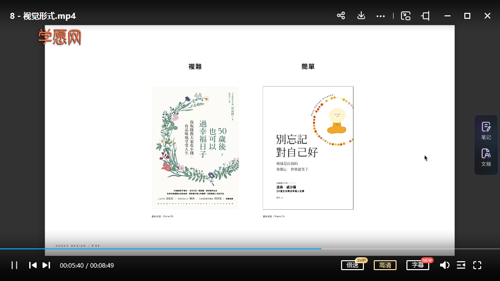Image resolution: width=500 pixels, height=281 pixels.
Task: Click the video title 8 - 视觉形式.mp4
Action: point(43,16)
